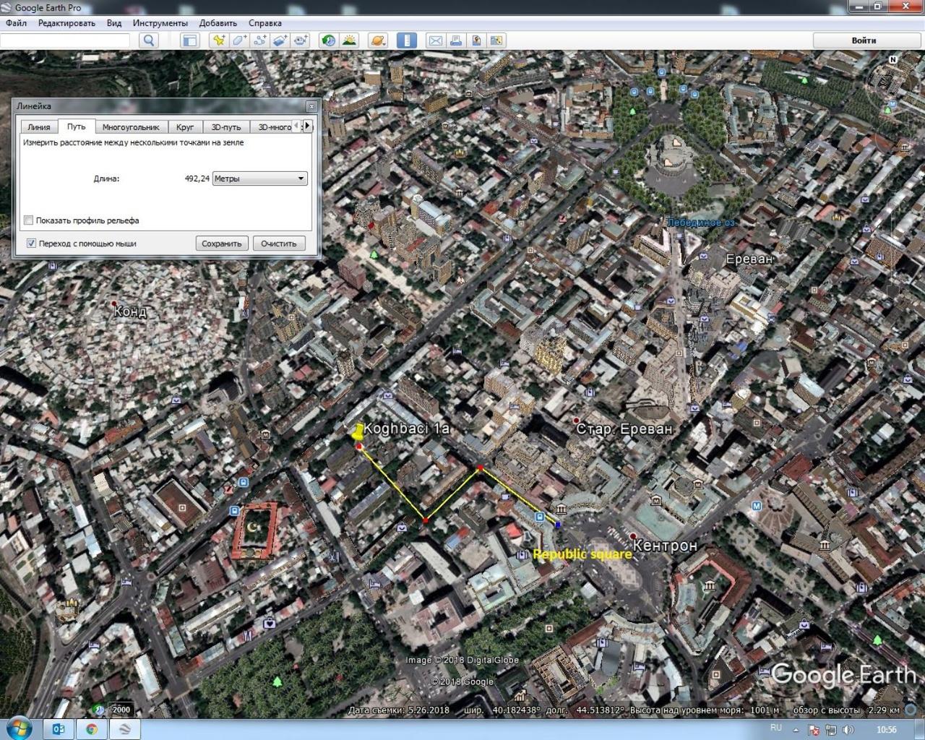Click the historical imagery 2000 clock icon
925x740 pixels.
(99, 710)
